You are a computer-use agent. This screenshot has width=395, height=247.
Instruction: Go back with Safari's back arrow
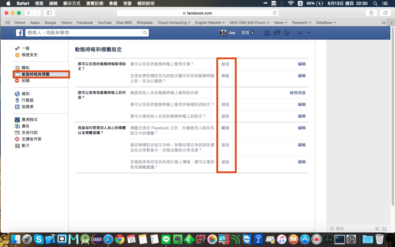[29, 13]
